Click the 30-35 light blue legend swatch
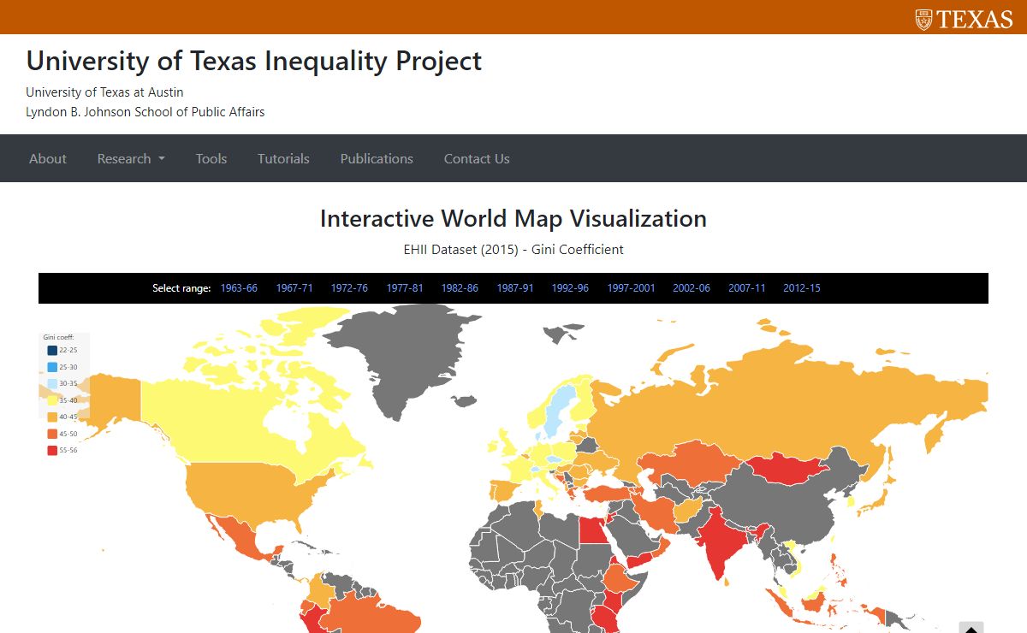 click(x=52, y=384)
